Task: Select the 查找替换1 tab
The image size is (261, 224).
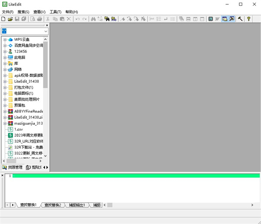Action: pyautogui.click(x=28, y=205)
